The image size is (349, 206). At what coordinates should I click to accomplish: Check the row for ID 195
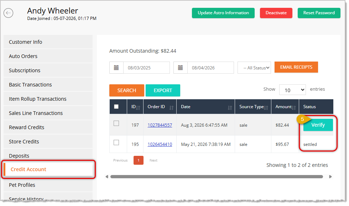point(116,142)
